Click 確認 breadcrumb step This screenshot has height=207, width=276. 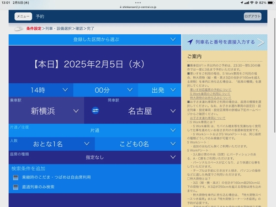coord(79,29)
